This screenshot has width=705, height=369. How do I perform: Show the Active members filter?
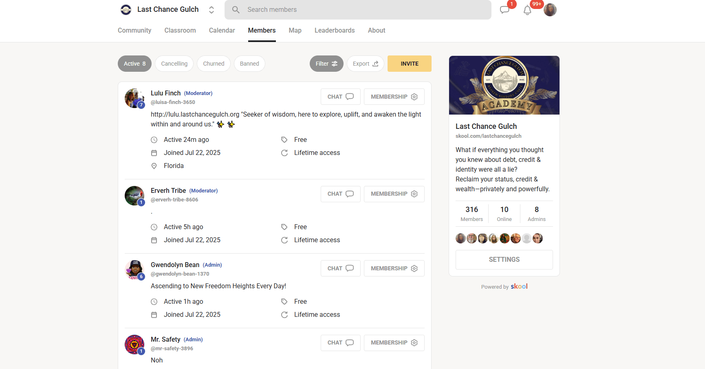click(134, 64)
